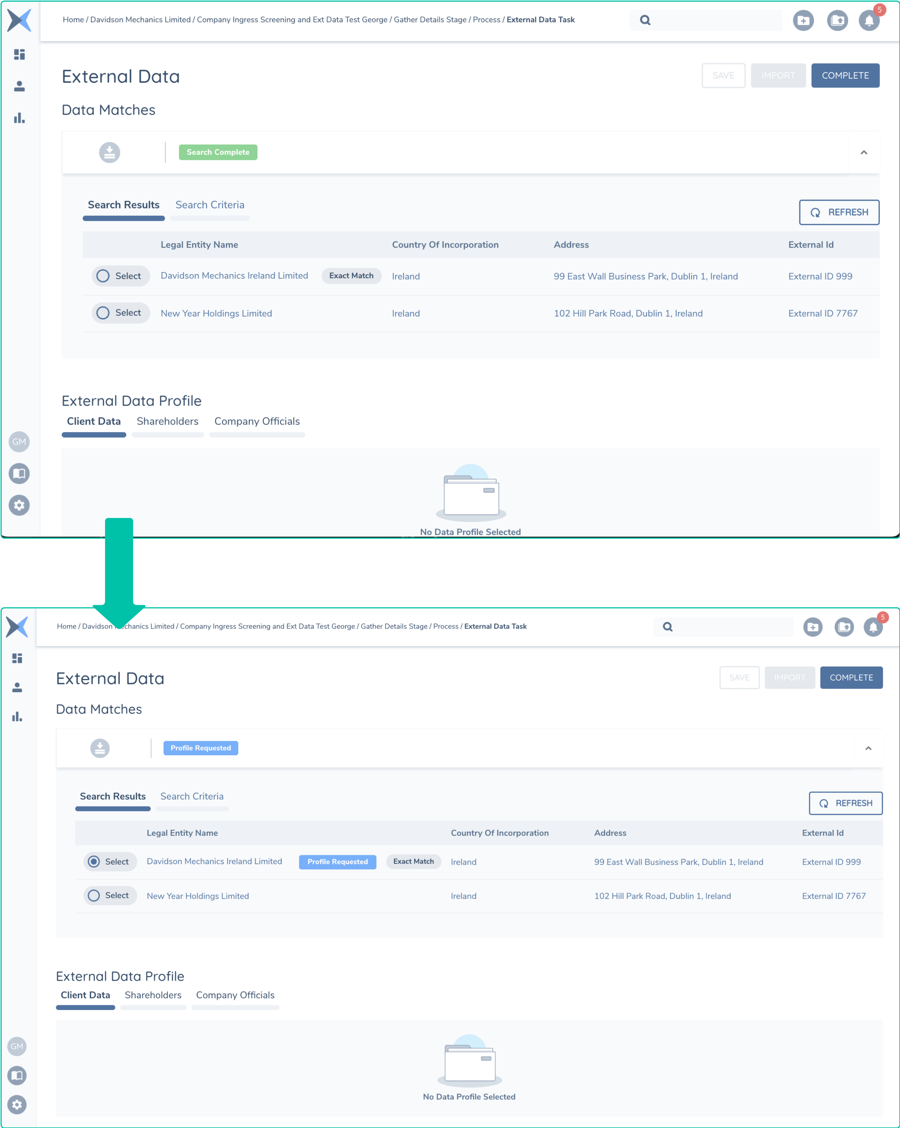Click book guide icon in upper screenshot sidebar
Screen dimensions: 900x1128
point(19,473)
